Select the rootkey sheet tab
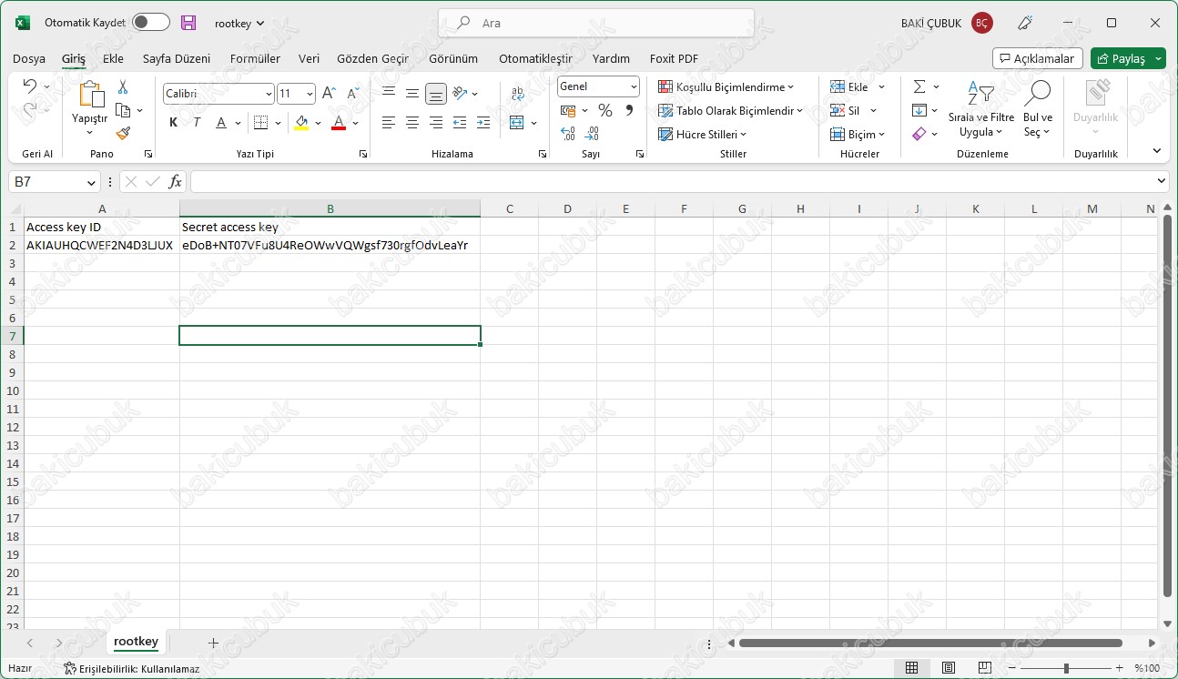The height and width of the screenshot is (679, 1178). pos(136,642)
